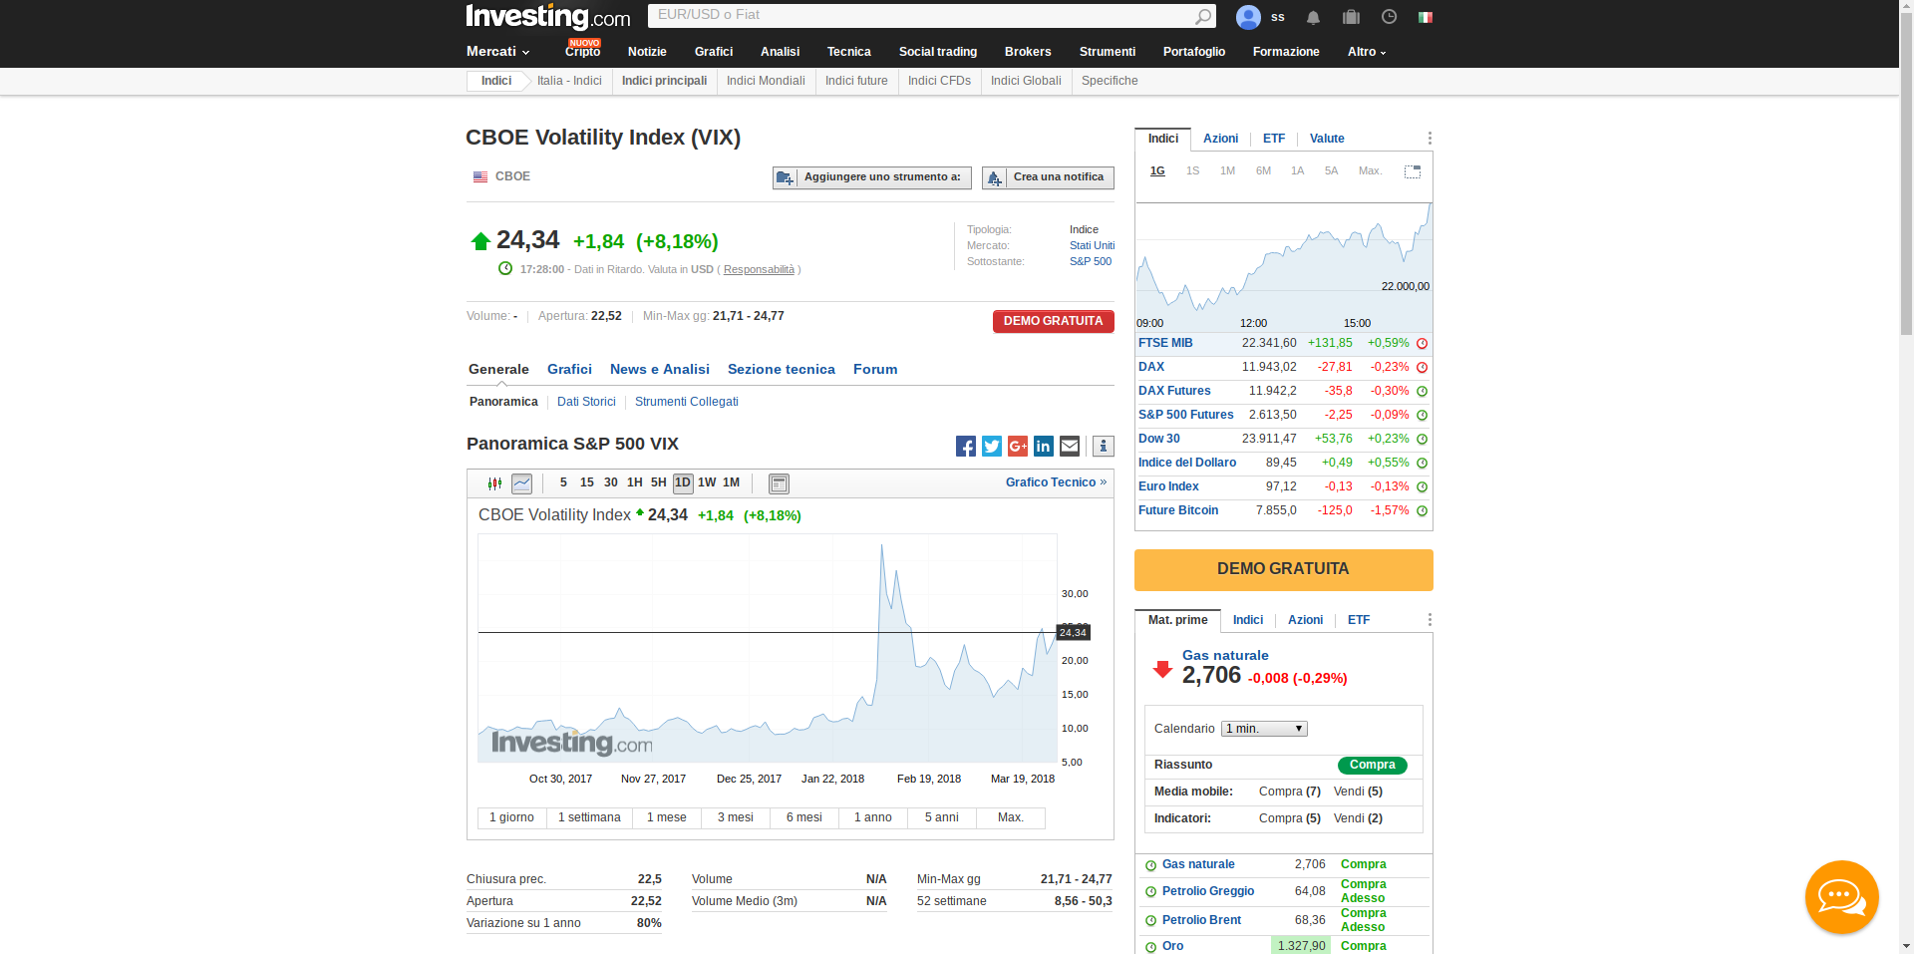Image resolution: width=1914 pixels, height=954 pixels.
Task: Open Aggiungere uno strumento a: dropdown
Action: (872, 177)
